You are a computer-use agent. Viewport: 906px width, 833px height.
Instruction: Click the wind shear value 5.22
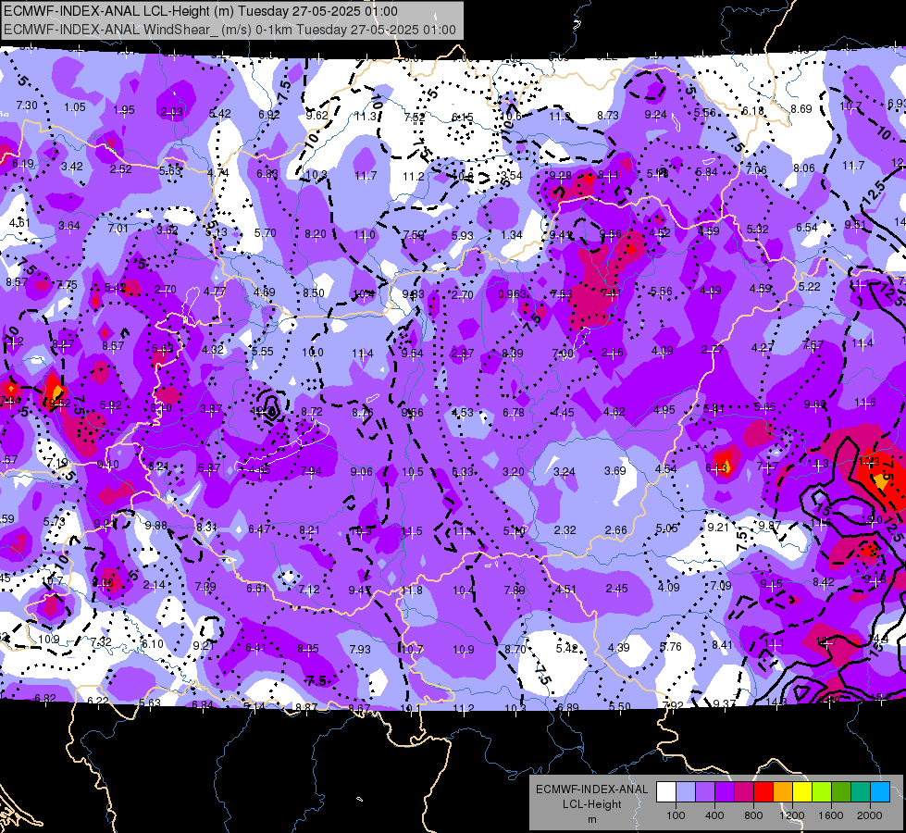[x=810, y=287]
